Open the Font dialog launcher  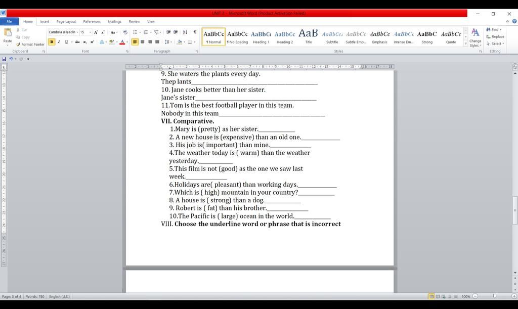(127, 52)
